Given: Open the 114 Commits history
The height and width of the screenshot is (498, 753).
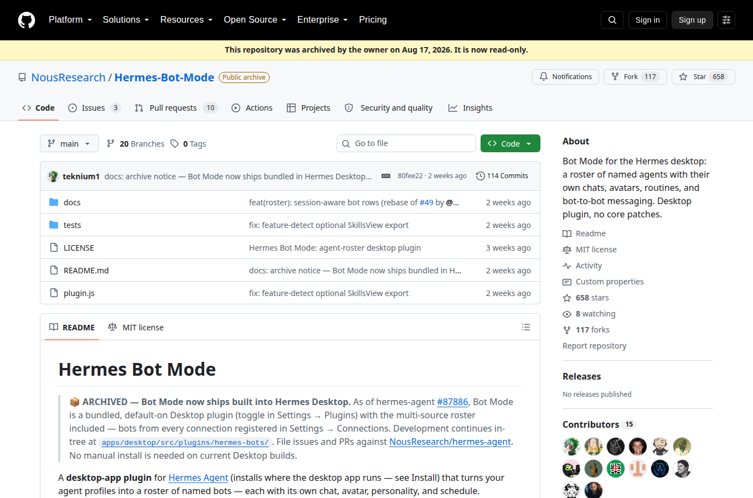Looking at the screenshot, I should (x=502, y=176).
